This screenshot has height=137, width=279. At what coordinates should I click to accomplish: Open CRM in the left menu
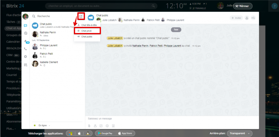tap(10, 55)
